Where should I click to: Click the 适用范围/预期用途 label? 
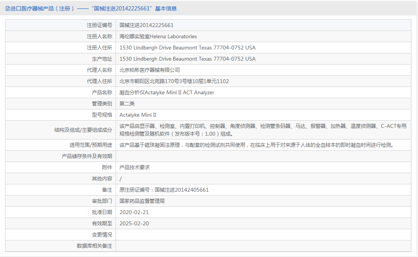tap(91, 145)
